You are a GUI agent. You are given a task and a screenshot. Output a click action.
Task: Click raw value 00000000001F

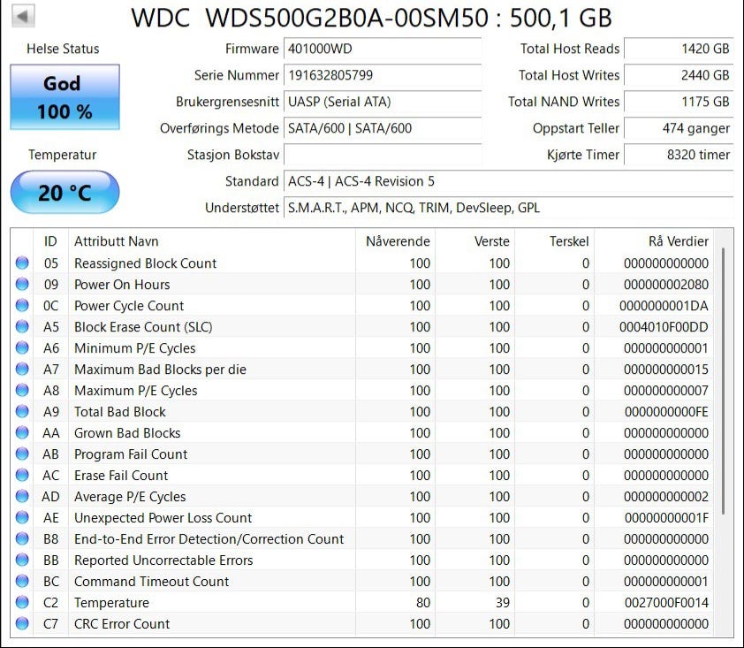pos(666,517)
